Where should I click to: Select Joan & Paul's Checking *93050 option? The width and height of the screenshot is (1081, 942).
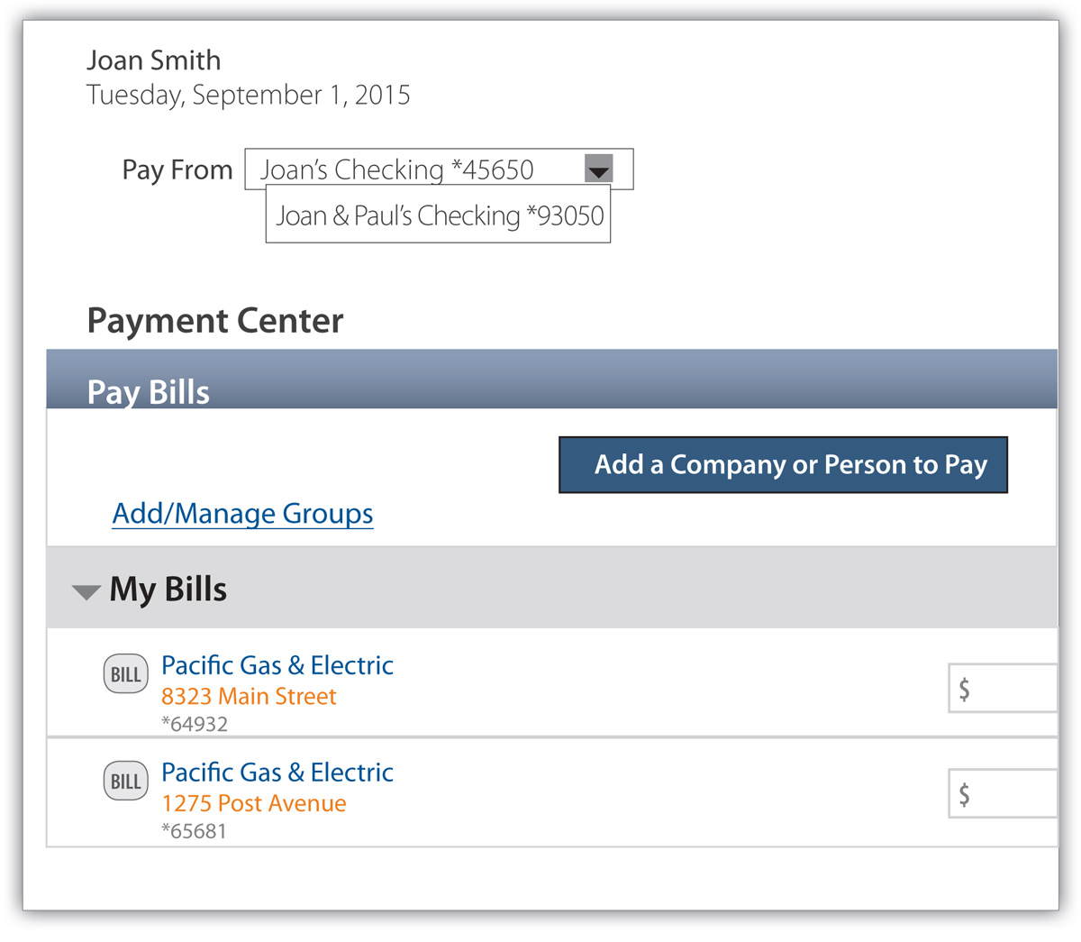[439, 215]
